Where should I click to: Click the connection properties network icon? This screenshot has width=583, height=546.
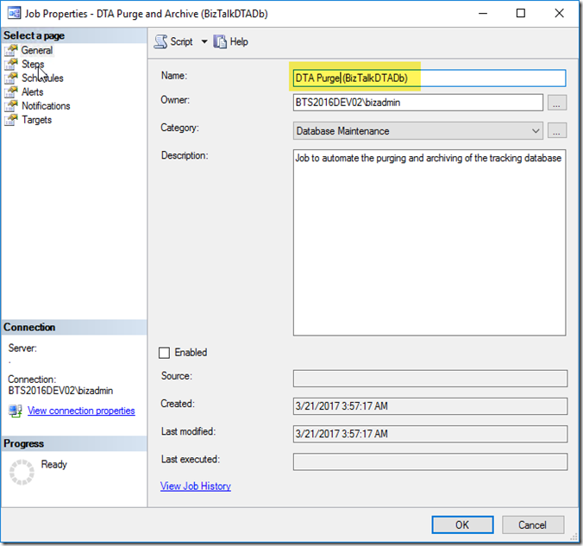pyautogui.click(x=16, y=411)
